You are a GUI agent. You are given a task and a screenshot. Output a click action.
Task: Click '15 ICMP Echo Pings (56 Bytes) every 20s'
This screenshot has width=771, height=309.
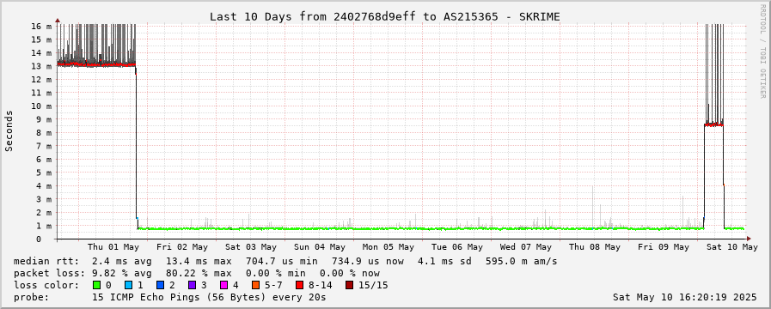tap(209, 297)
